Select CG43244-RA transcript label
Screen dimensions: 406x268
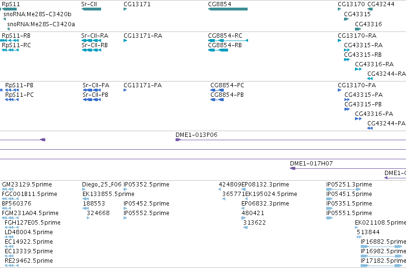[386, 74]
